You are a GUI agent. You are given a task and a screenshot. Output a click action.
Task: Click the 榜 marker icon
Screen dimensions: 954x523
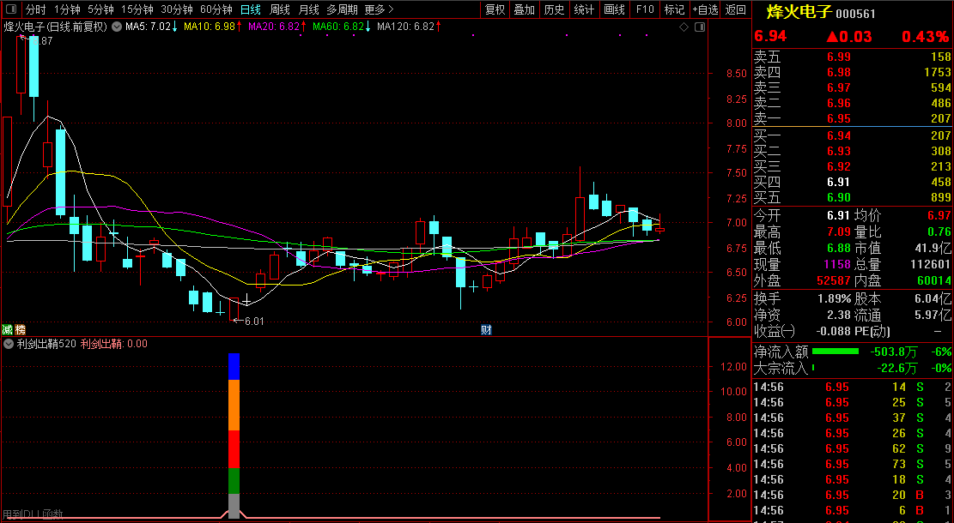pyautogui.click(x=20, y=330)
